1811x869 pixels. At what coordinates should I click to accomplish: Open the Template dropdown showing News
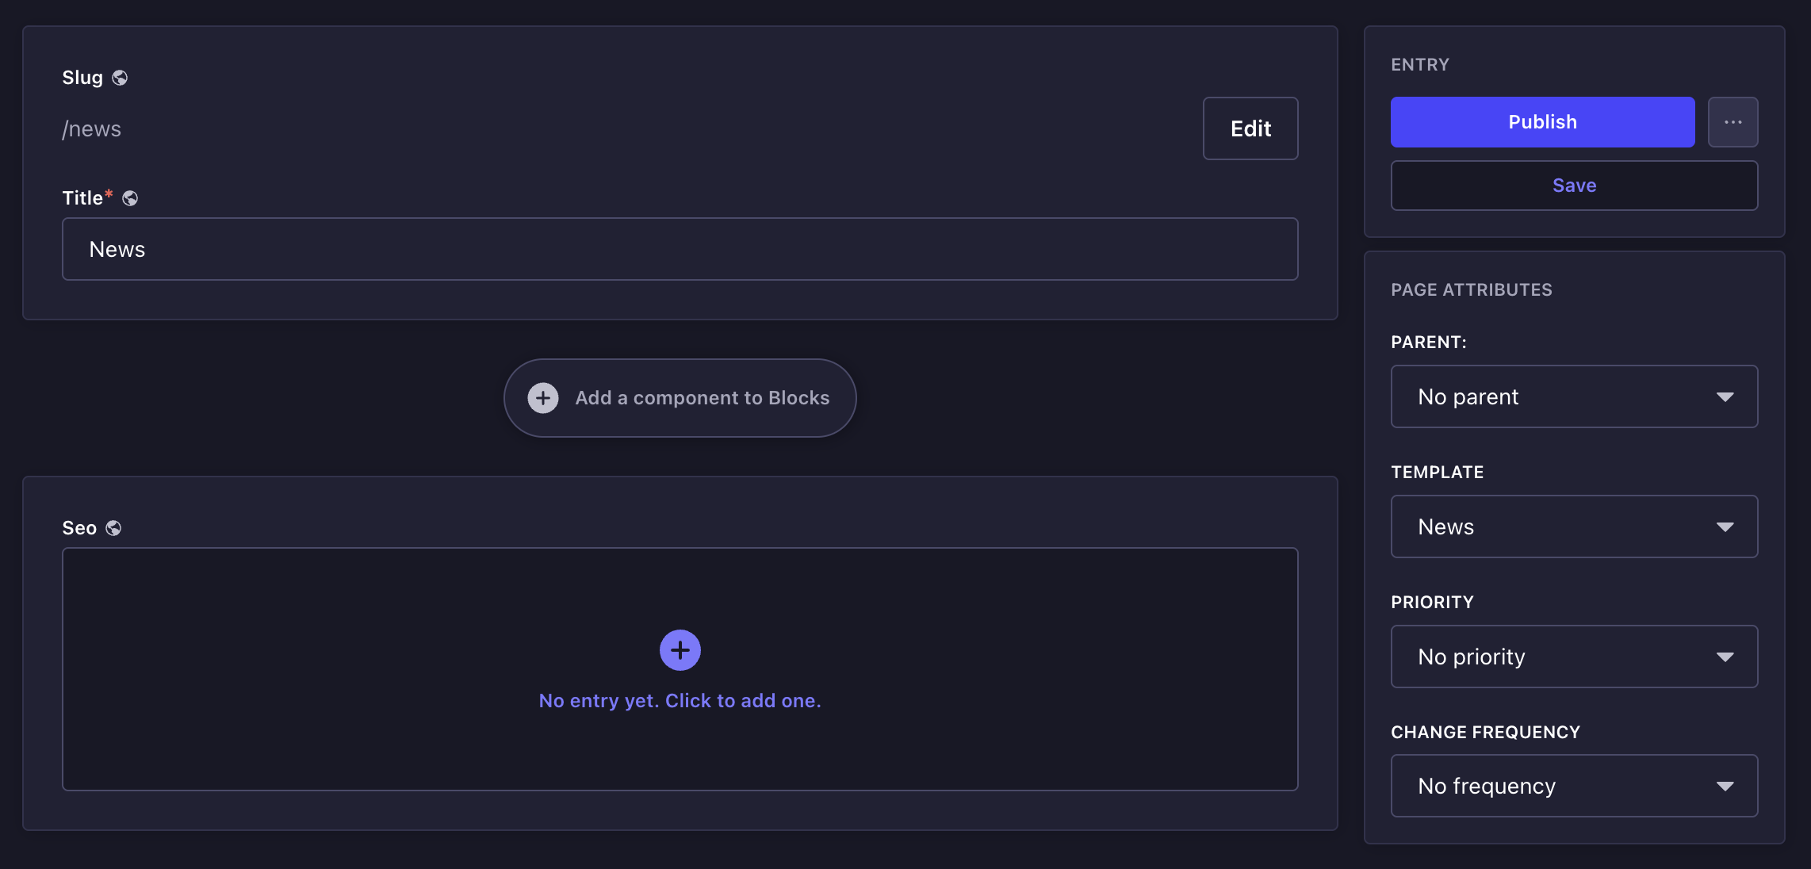pos(1575,526)
